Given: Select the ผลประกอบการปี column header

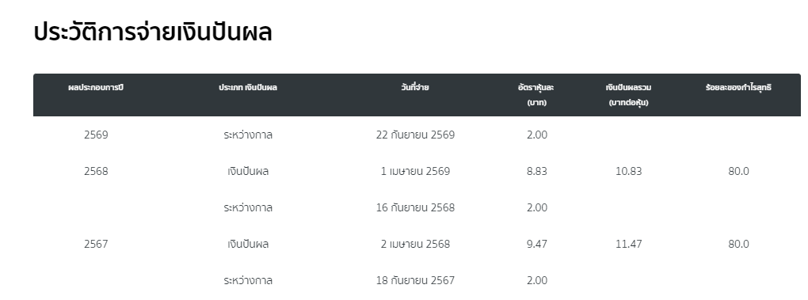Looking at the screenshot, I should 96,88.
